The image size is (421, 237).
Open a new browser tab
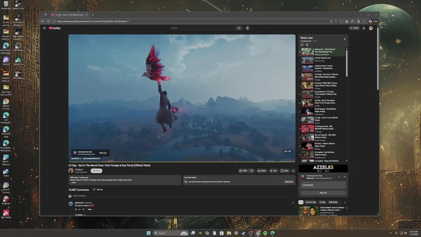[93, 15]
